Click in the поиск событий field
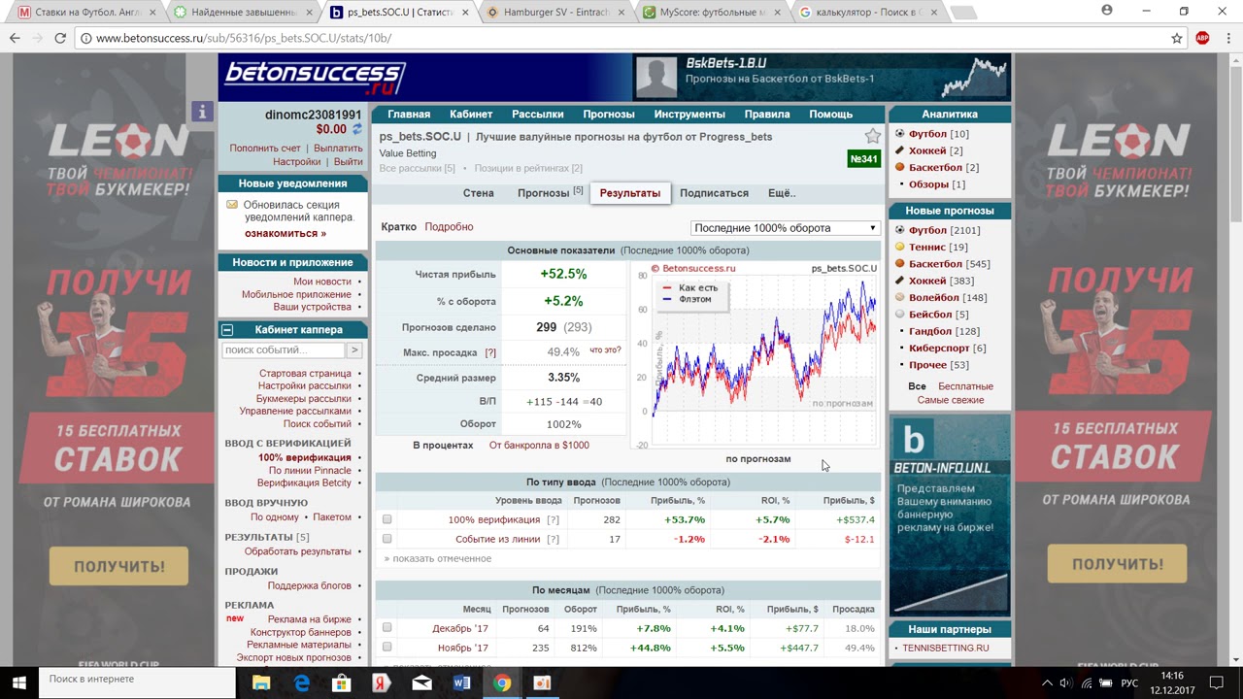Image resolution: width=1243 pixels, height=699 pixels. (283, 350)
